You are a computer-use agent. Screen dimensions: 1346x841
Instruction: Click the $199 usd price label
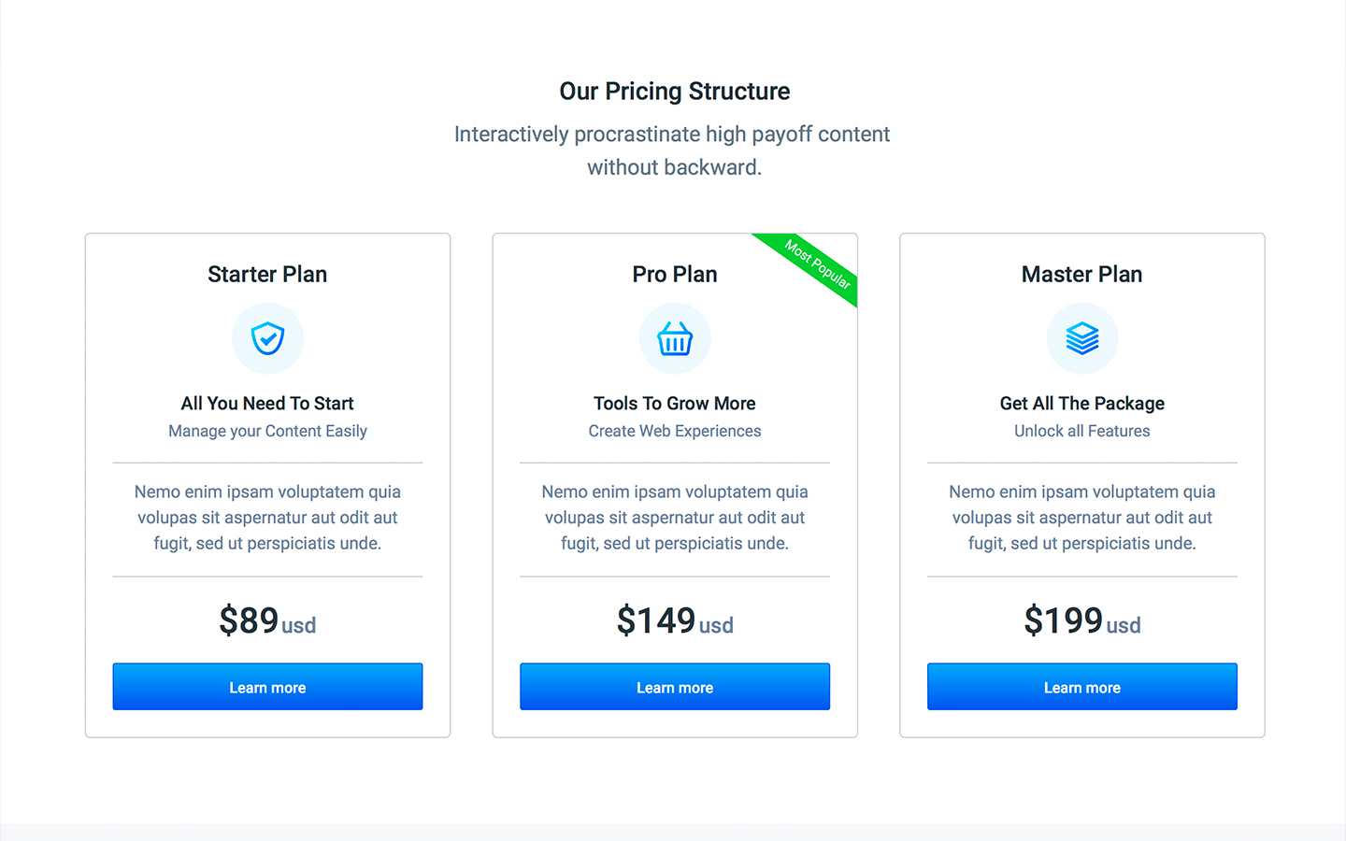pyautogui.click(x=1081, y=620)
